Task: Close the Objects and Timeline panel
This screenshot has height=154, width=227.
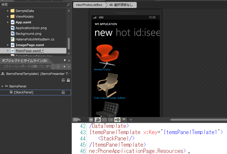Action: click(69, 61)
